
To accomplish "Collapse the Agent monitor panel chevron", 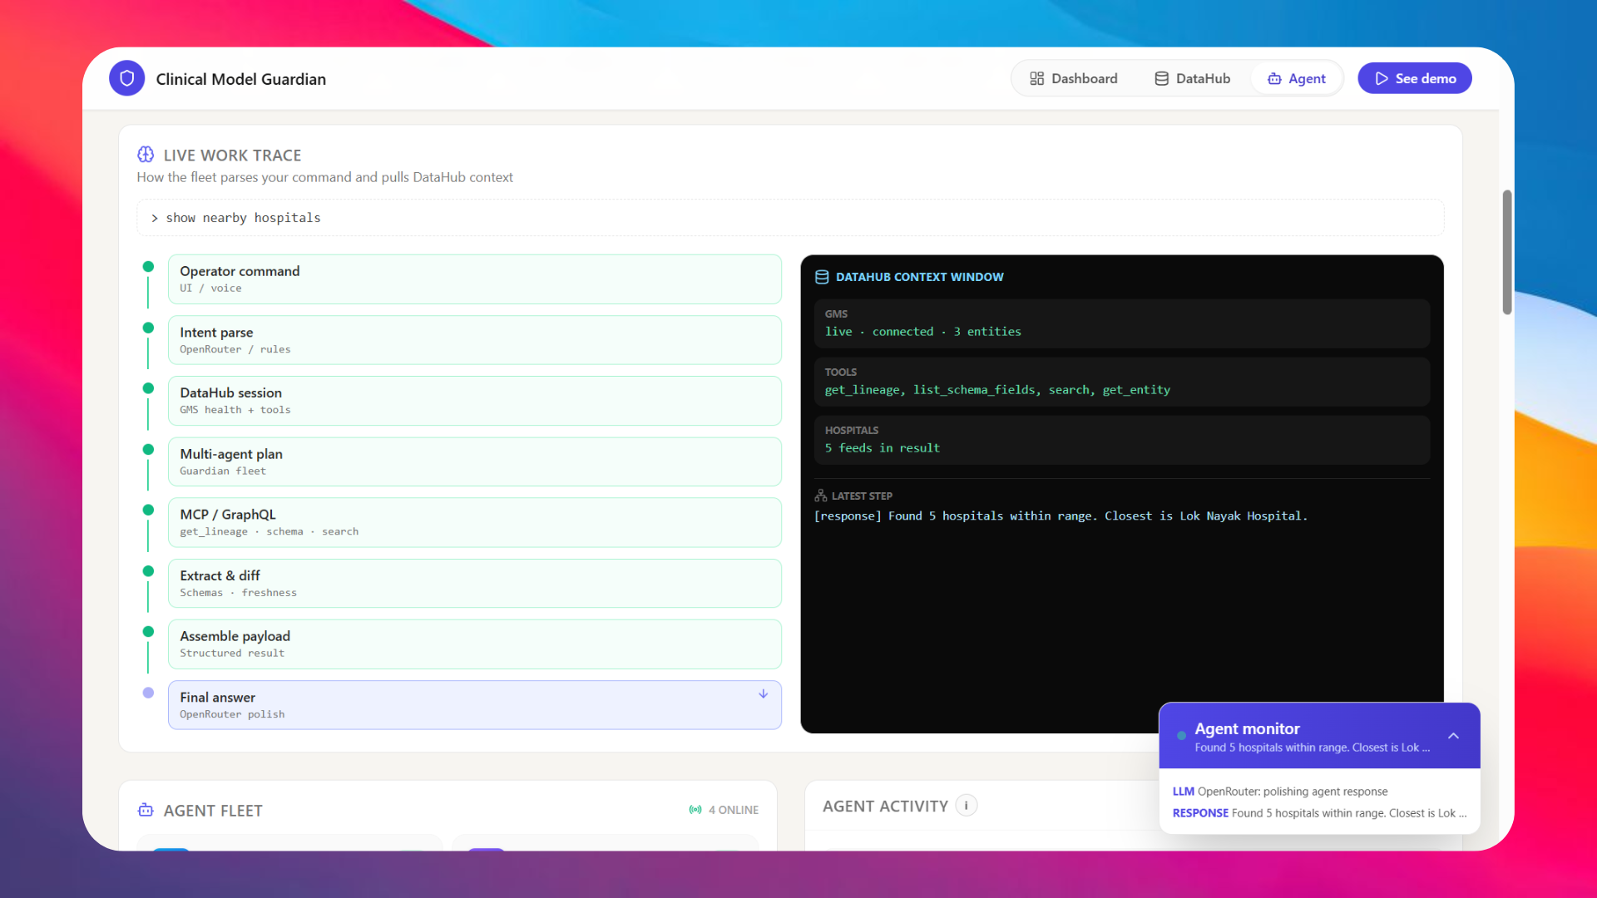I will pyautogui.click(x=1453, y=736).
